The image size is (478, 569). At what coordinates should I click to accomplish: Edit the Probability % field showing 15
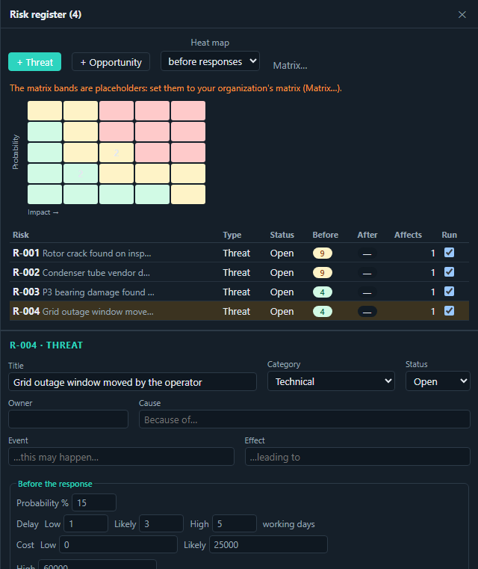(94, 502)
